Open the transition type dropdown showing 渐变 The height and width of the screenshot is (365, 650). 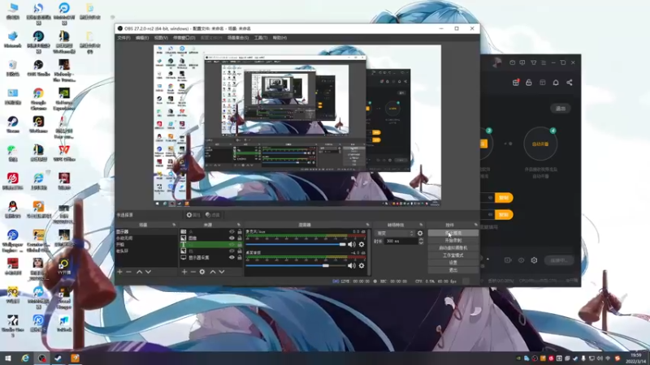394,234
